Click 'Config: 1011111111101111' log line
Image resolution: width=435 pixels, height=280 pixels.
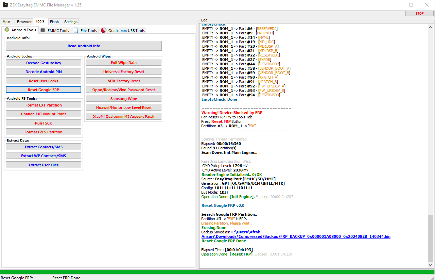[227, 188]
